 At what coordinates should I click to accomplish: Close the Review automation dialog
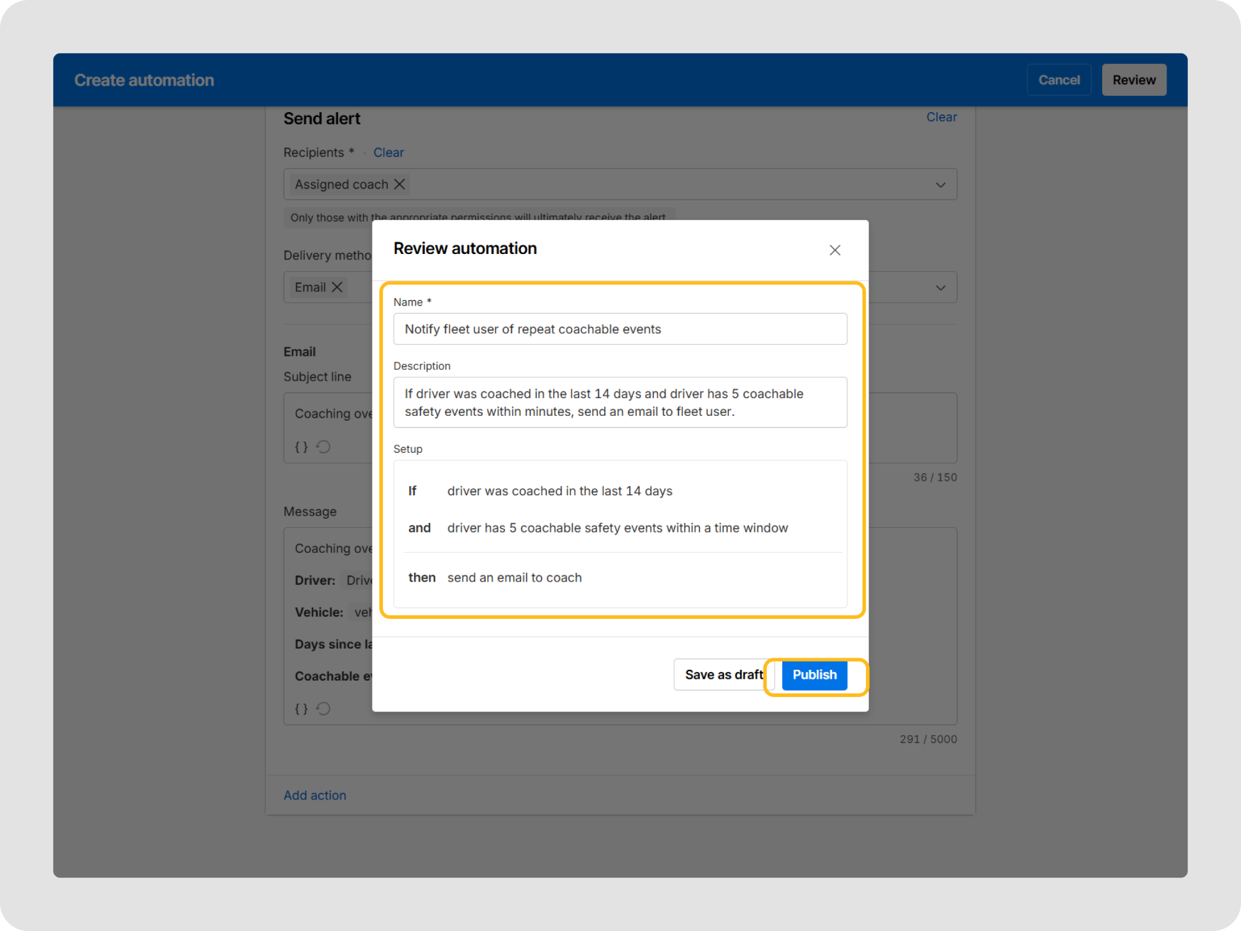(x=834, y=250)
